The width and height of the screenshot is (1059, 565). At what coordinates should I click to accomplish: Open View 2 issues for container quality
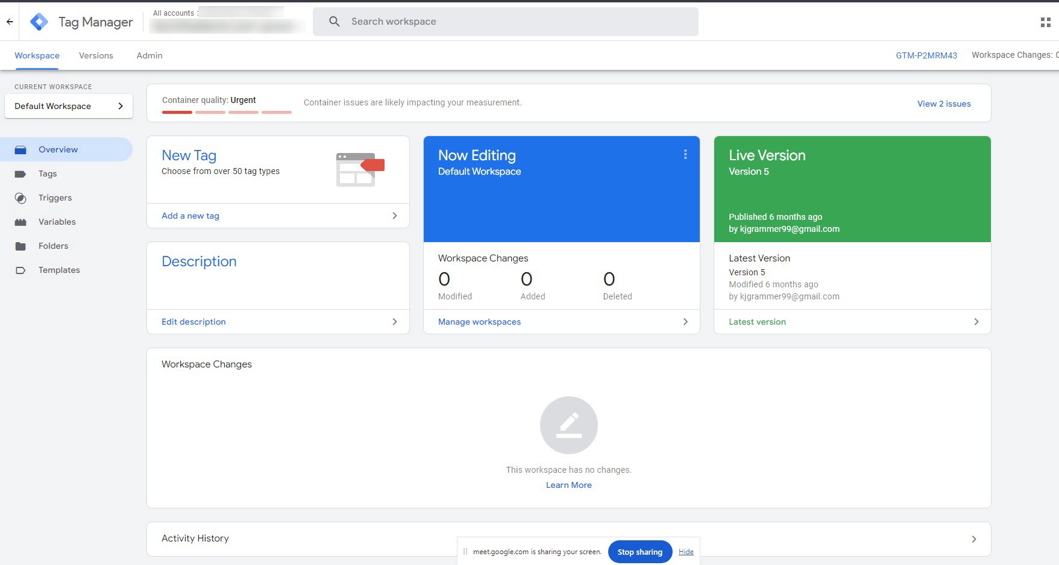coord(944,103)
